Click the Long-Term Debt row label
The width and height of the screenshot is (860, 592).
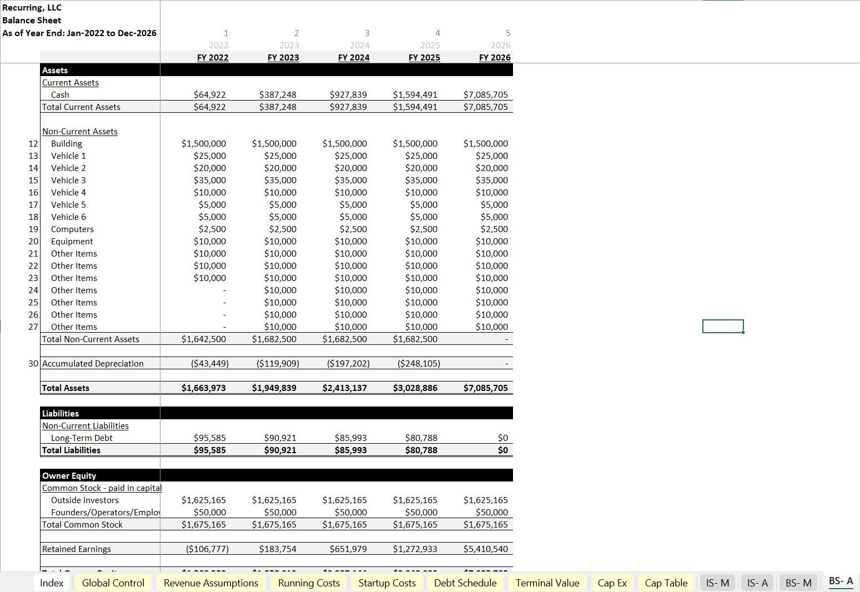point(82,438)
